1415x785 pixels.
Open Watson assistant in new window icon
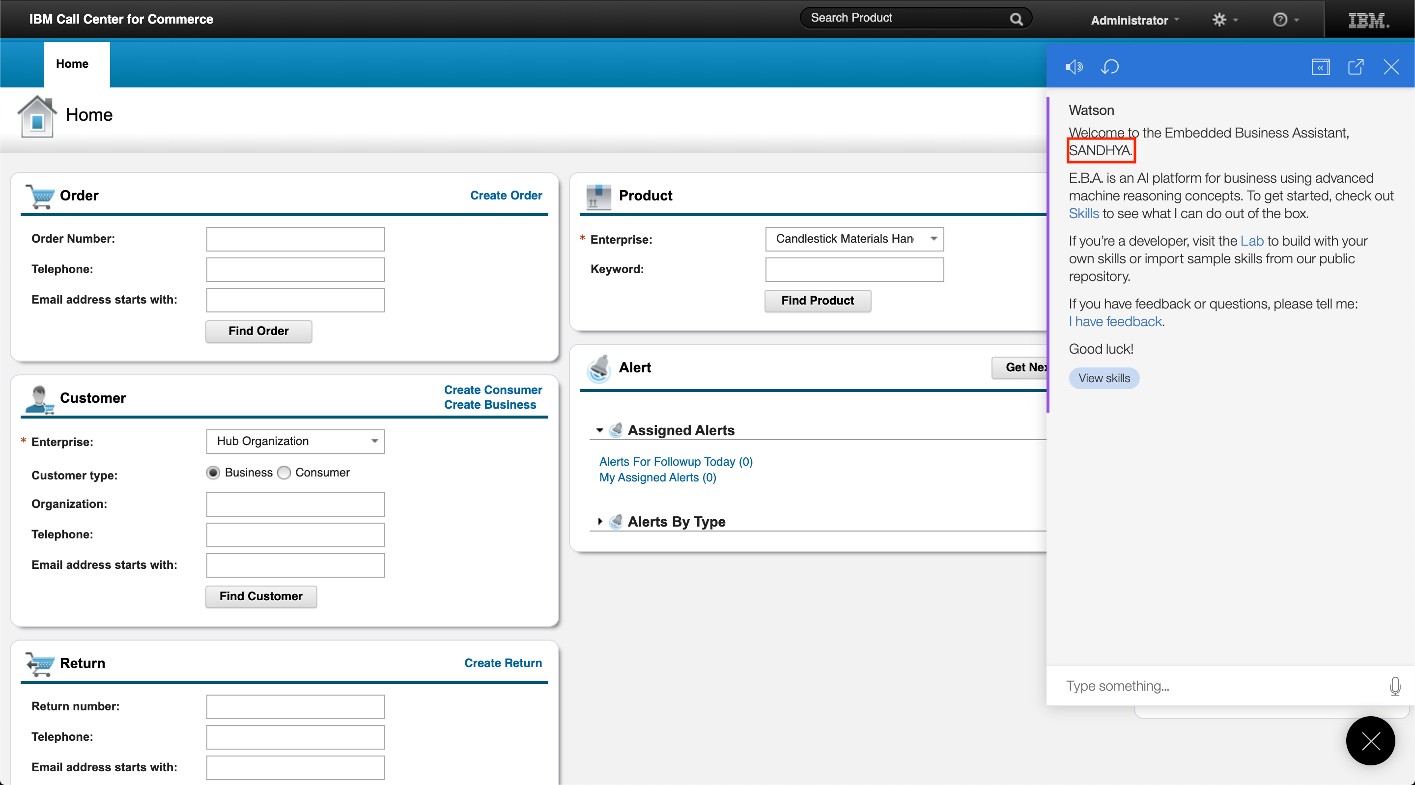1356,67
